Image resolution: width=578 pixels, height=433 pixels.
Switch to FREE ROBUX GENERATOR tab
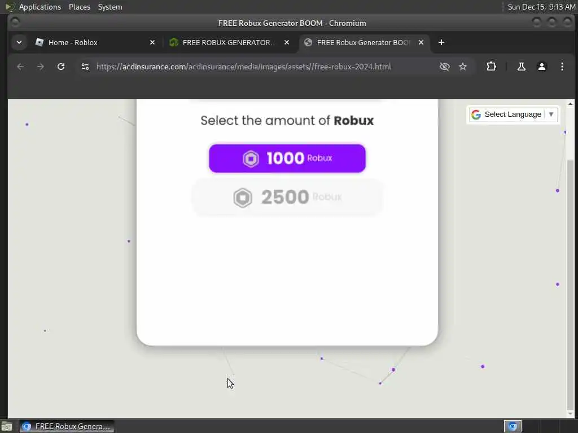(229, 42)
